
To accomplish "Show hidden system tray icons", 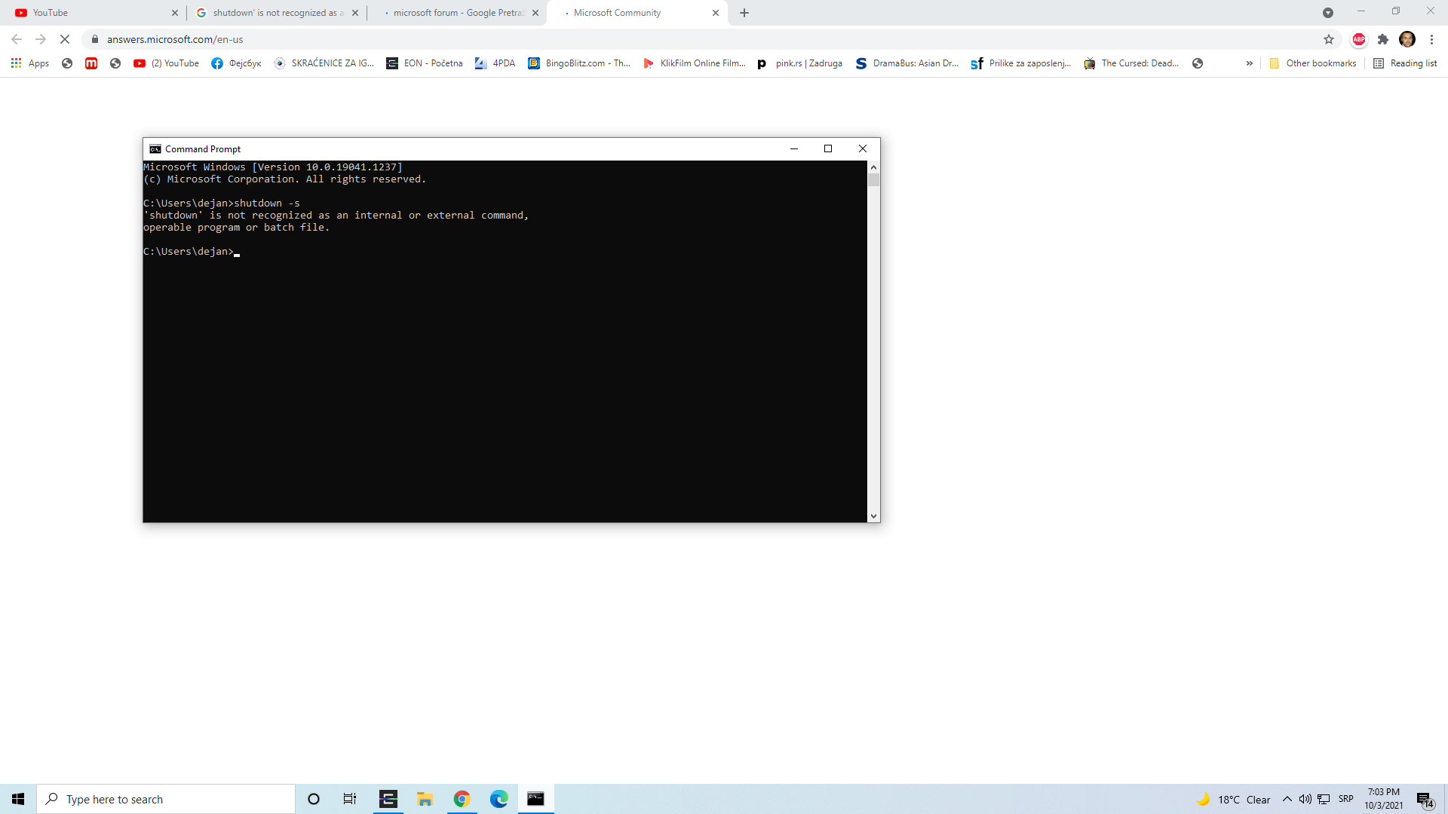I will tap(1287, 799).
